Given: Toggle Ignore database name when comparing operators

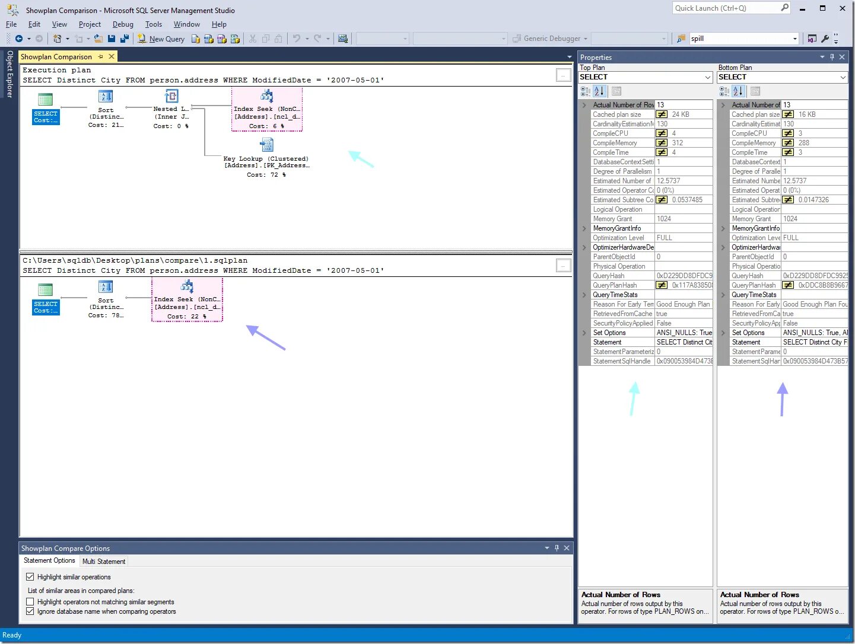Looking at the screenshot, I should 30,611.
